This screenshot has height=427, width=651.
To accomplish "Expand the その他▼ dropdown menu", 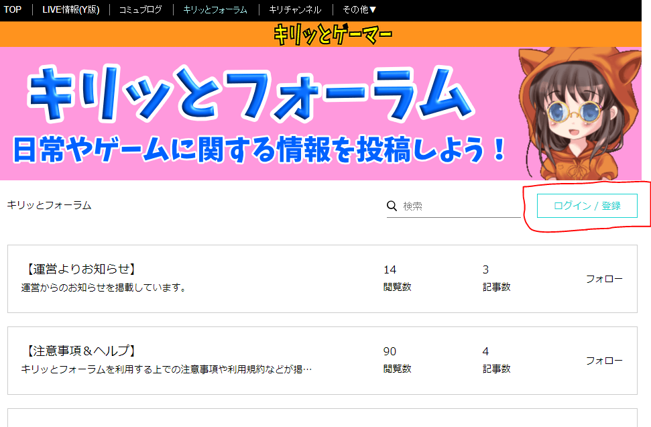I will pyautogui.click(x=359, y=9).
